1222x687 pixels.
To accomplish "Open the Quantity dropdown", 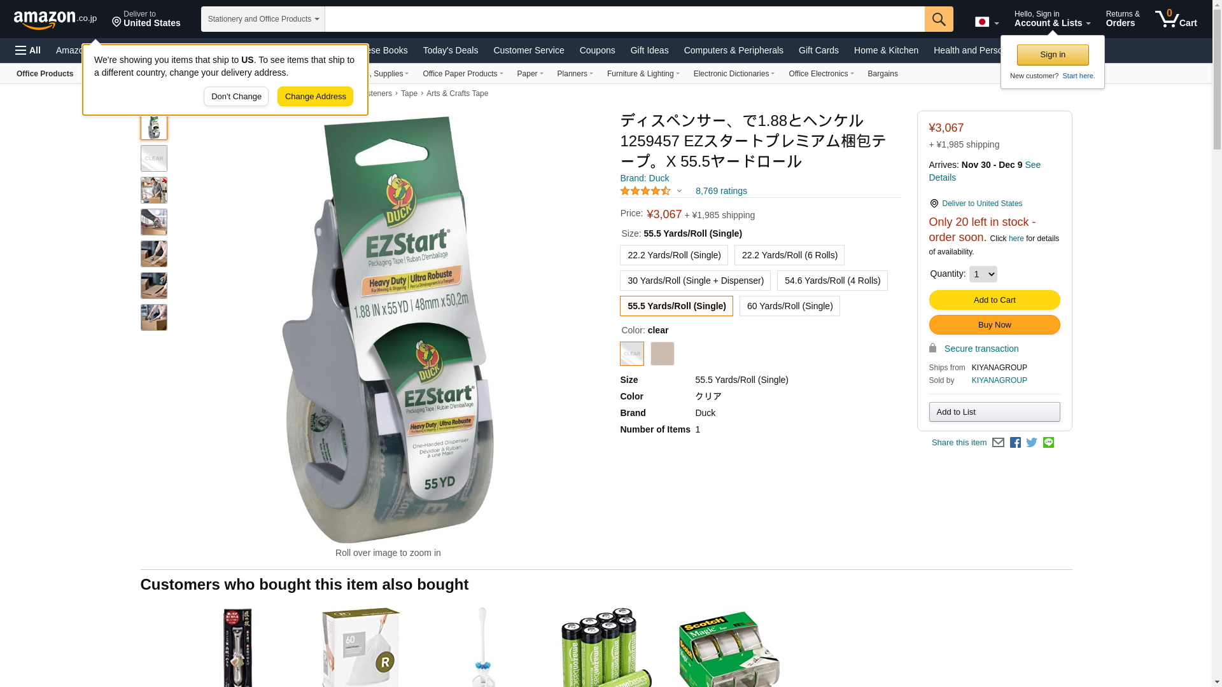I will [x=983, y=274].
